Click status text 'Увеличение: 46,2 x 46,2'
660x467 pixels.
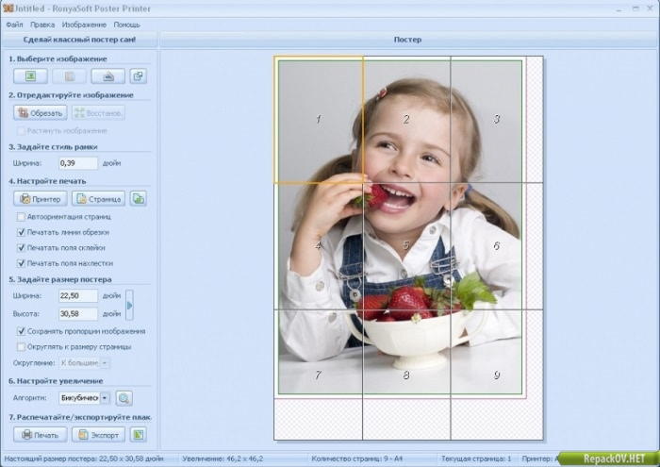(x=223, y=459)
